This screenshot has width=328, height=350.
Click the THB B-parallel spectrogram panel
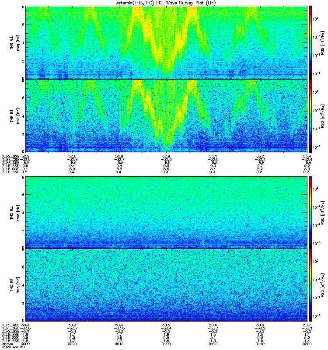(x=166, y=116)
